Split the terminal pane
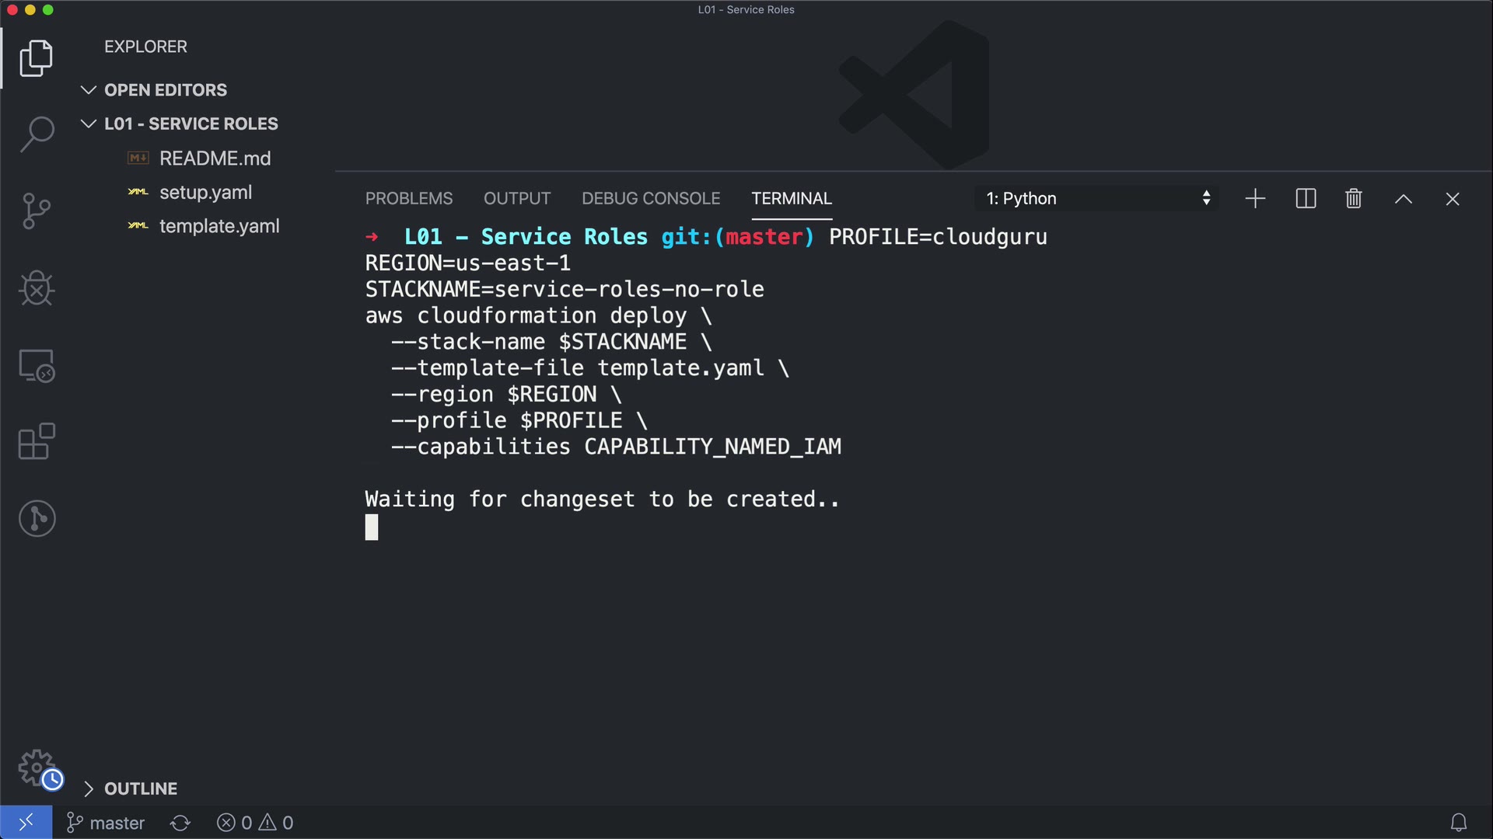Image resolution: width=1493 pixels, height=839 pixels. (1306, 199)
